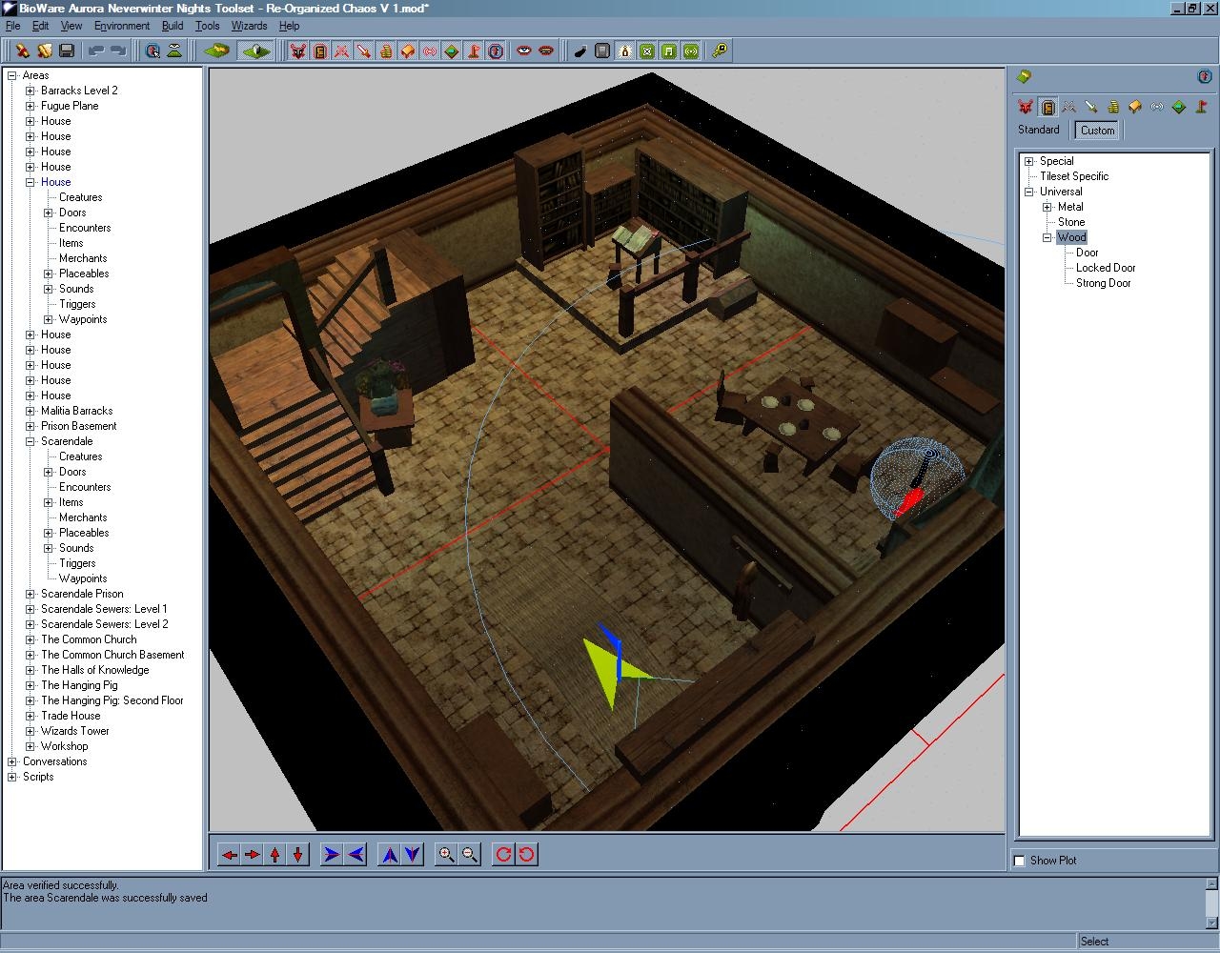The height and width of the screenshot is (953, 1220).
Task: Open the Build menu
Action: 172,26
